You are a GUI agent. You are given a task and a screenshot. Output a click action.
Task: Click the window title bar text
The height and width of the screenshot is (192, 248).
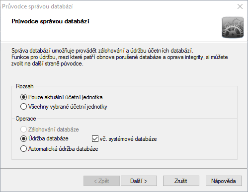37,6
